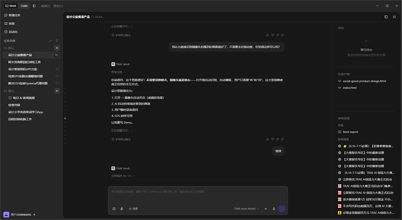Image resolution: width=402 pixels, height=220 pixels.
Task: Open the index.html output file
Action: click(x=347, y=88)
